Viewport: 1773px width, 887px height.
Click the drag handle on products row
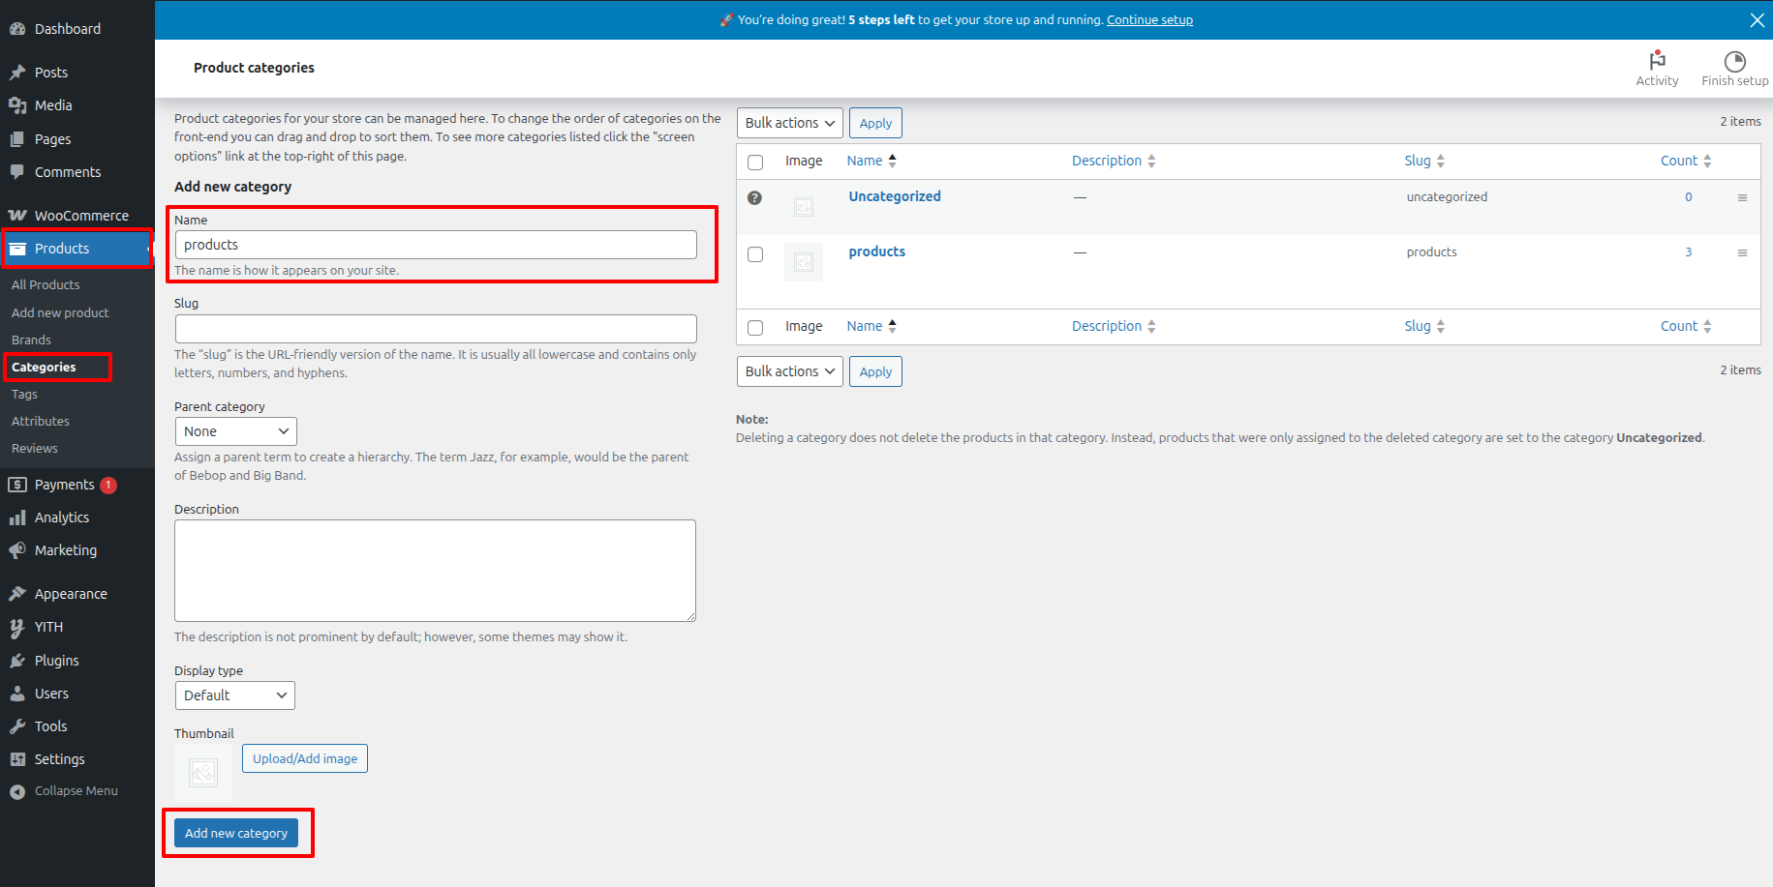point(1742,252)
